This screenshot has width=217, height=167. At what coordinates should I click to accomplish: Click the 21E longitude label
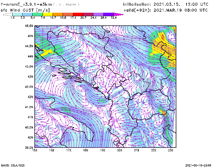137,150
